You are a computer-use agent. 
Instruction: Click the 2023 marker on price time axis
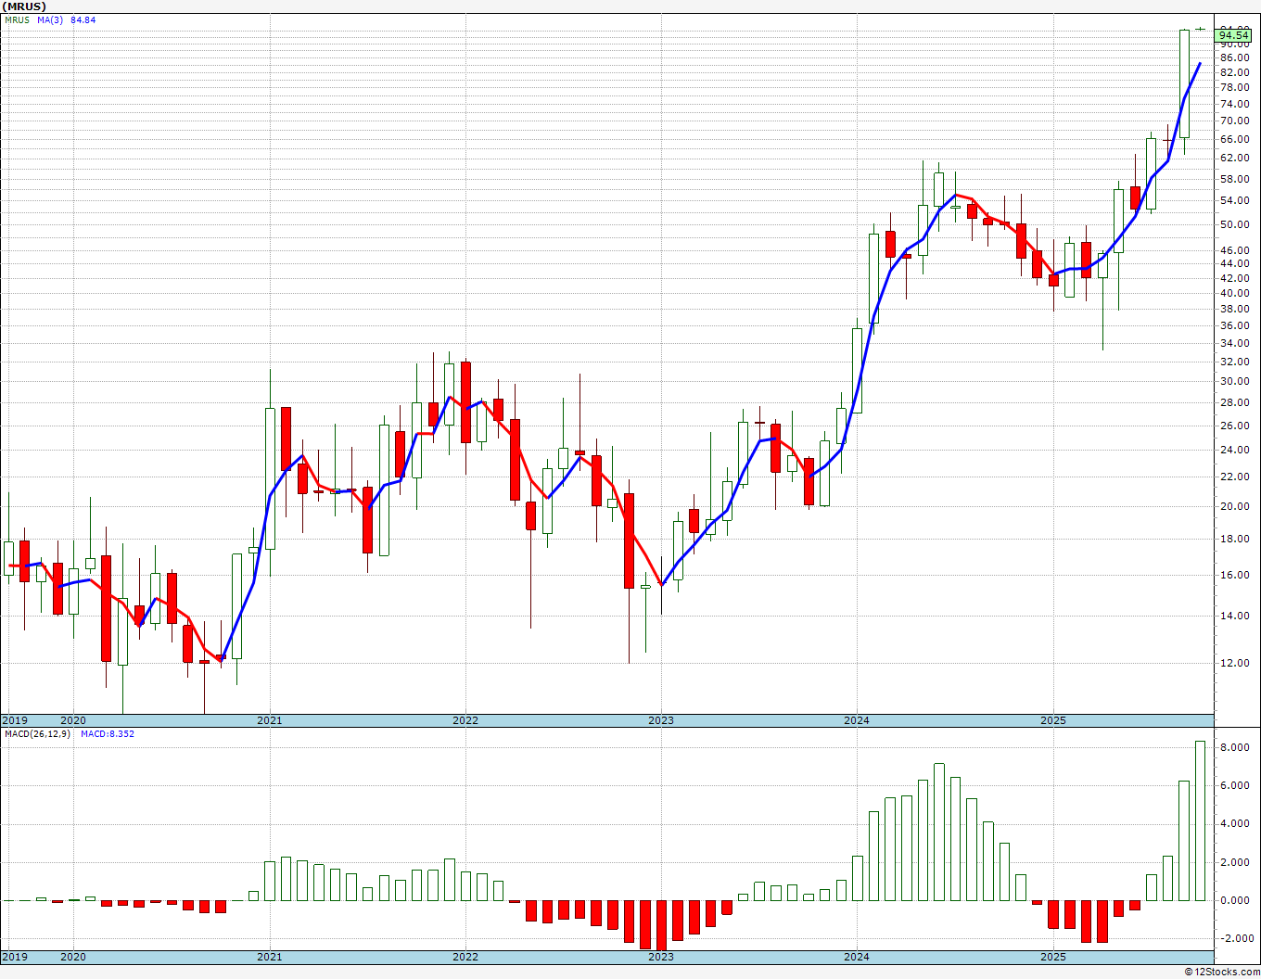(x=661, y=720)
